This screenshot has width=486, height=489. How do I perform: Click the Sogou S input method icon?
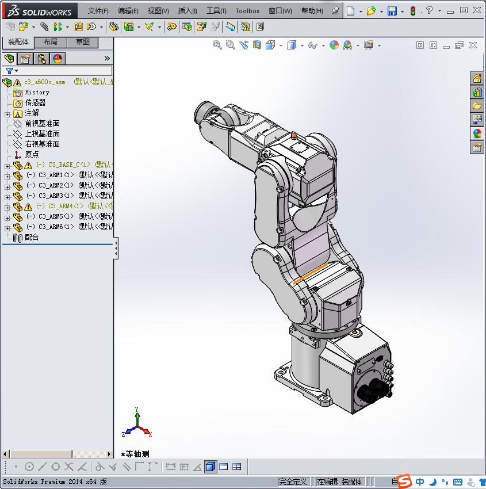[x=405, y=481]
